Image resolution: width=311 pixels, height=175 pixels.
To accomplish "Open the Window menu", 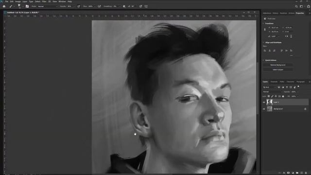I will [x=62, y=1].
